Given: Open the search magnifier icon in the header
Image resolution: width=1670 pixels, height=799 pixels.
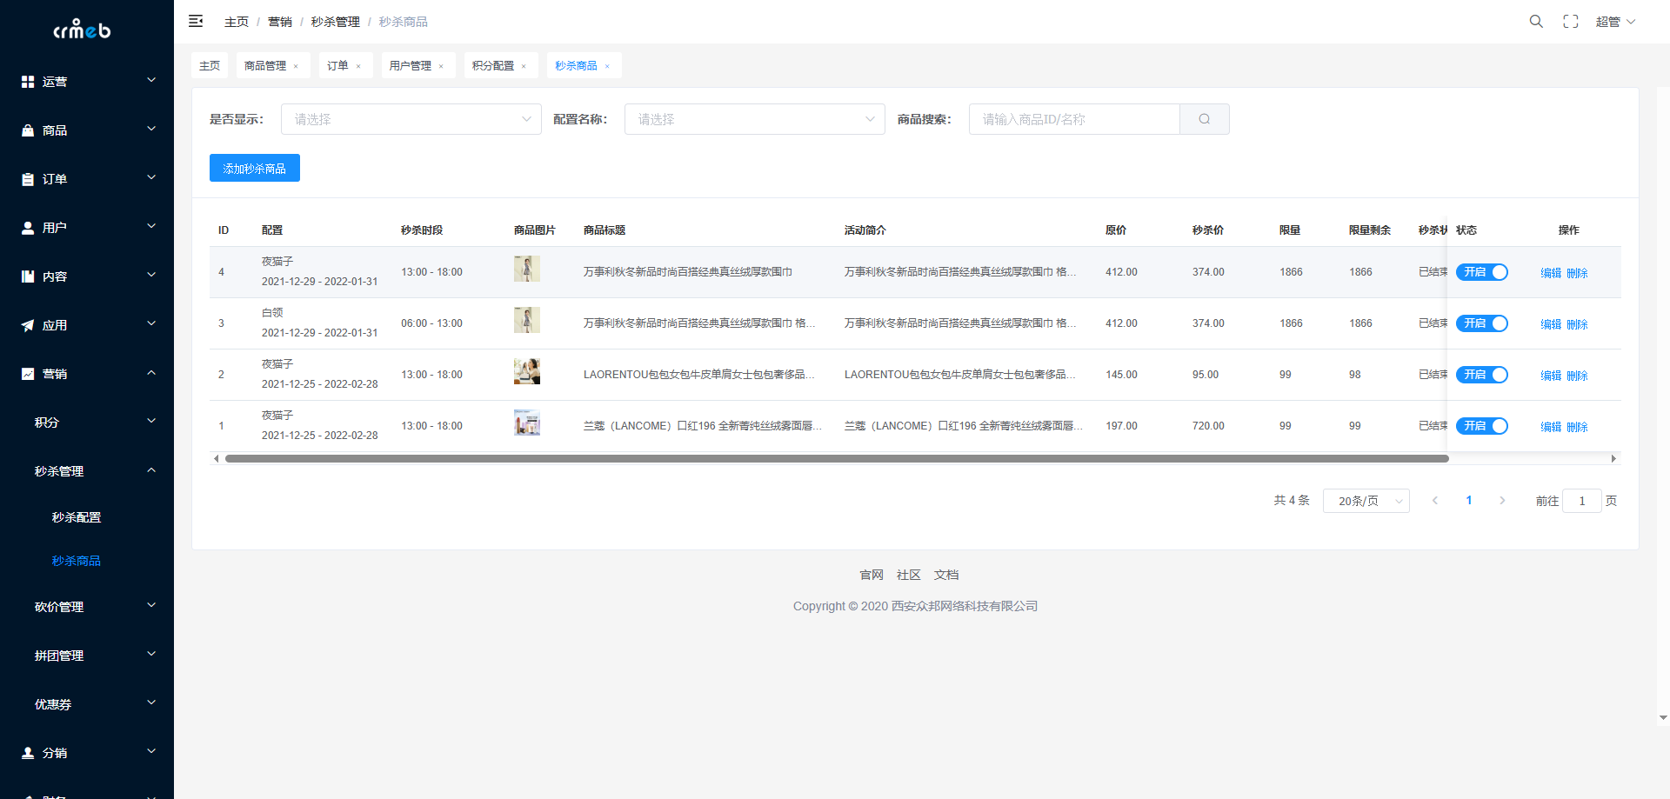Looking at the screenshot, I should pyautogui.click(x=1536, y=21).
